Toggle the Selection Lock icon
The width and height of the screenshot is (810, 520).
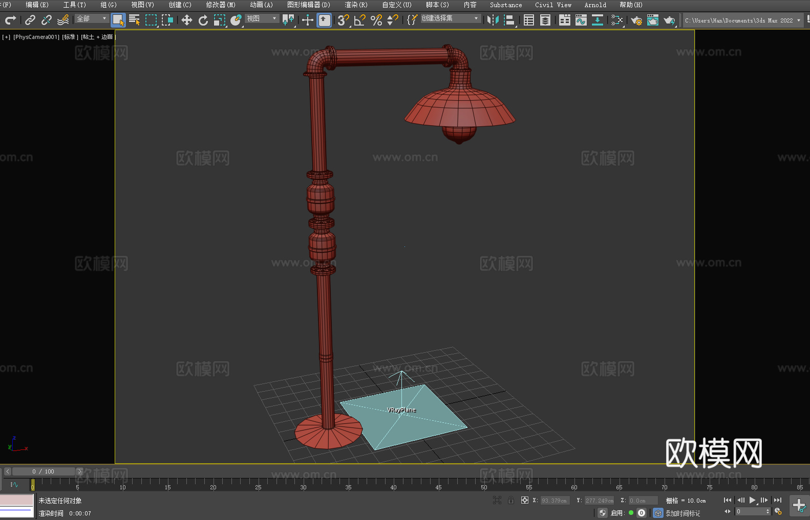click(x=511, y=501)
